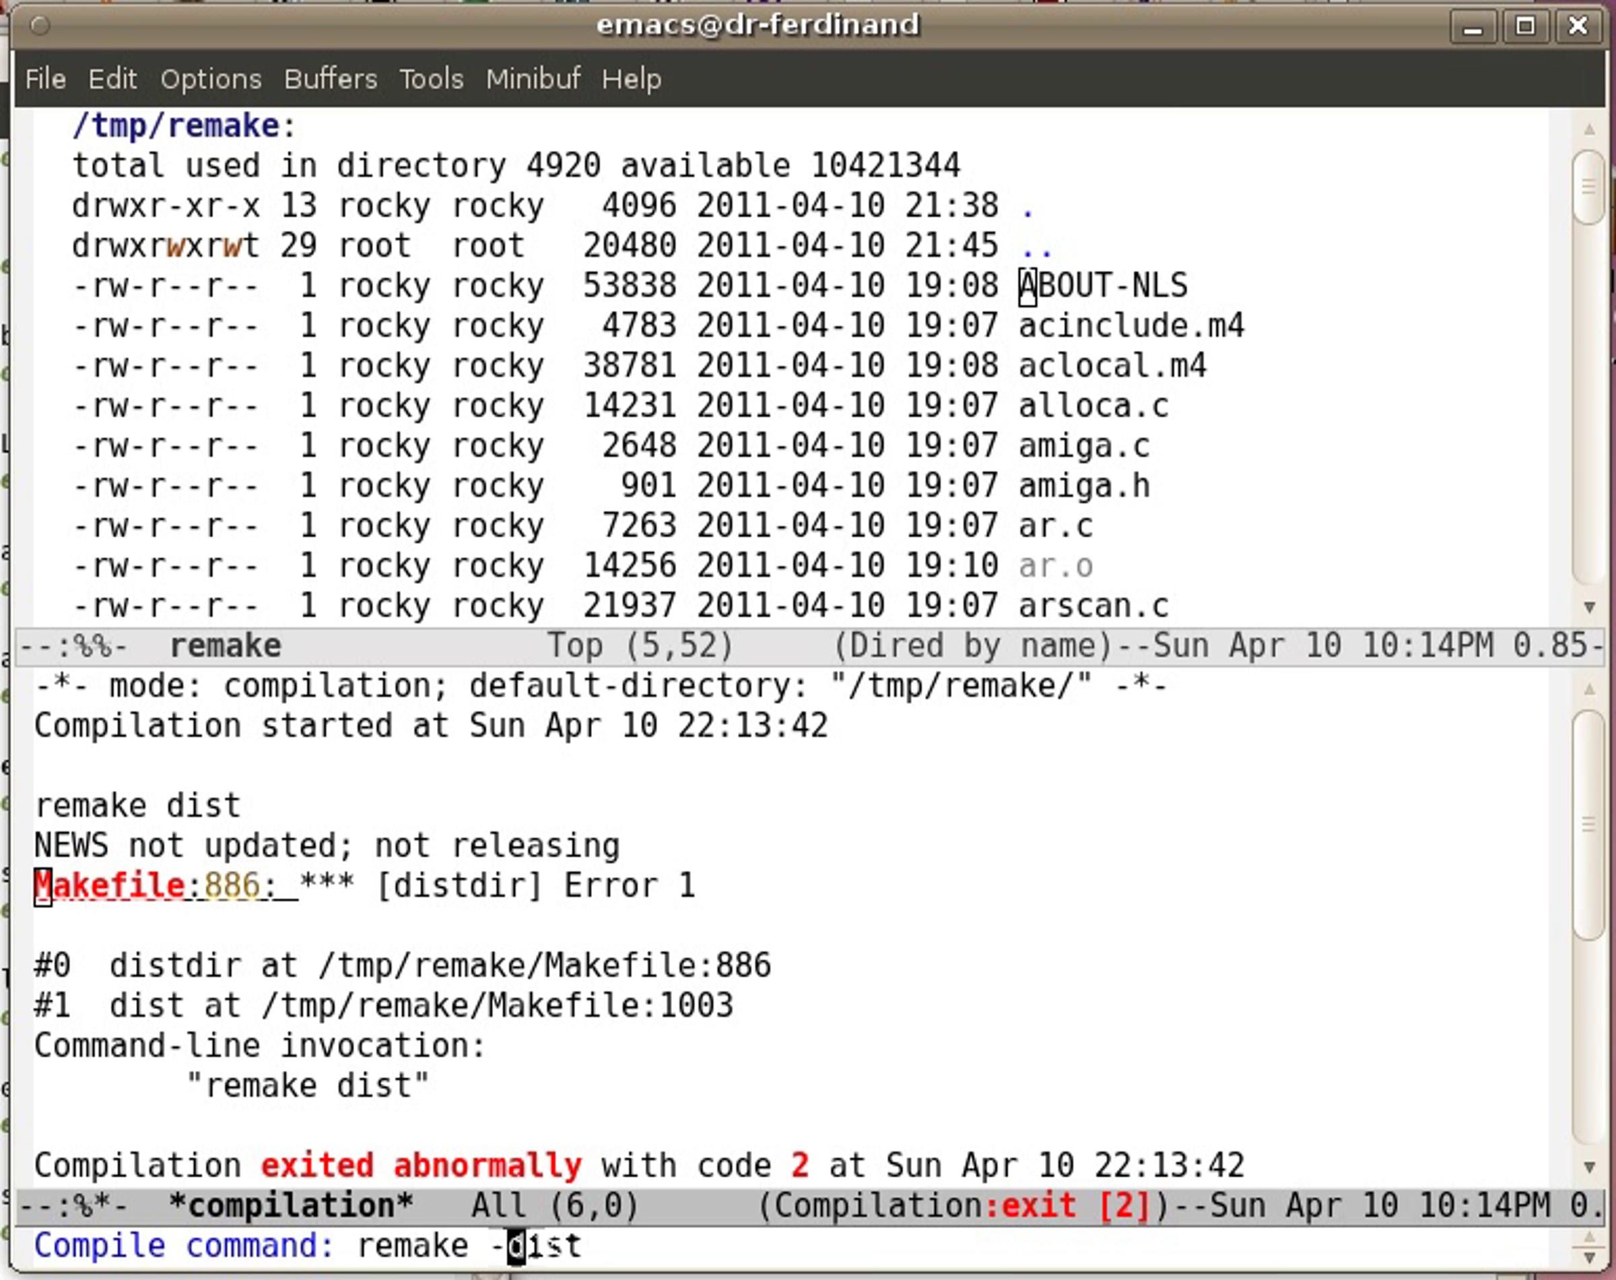The image size is (1616, 1280).
Task: Open the parent directory '..' entry
Action: (x=1036, y=247)
